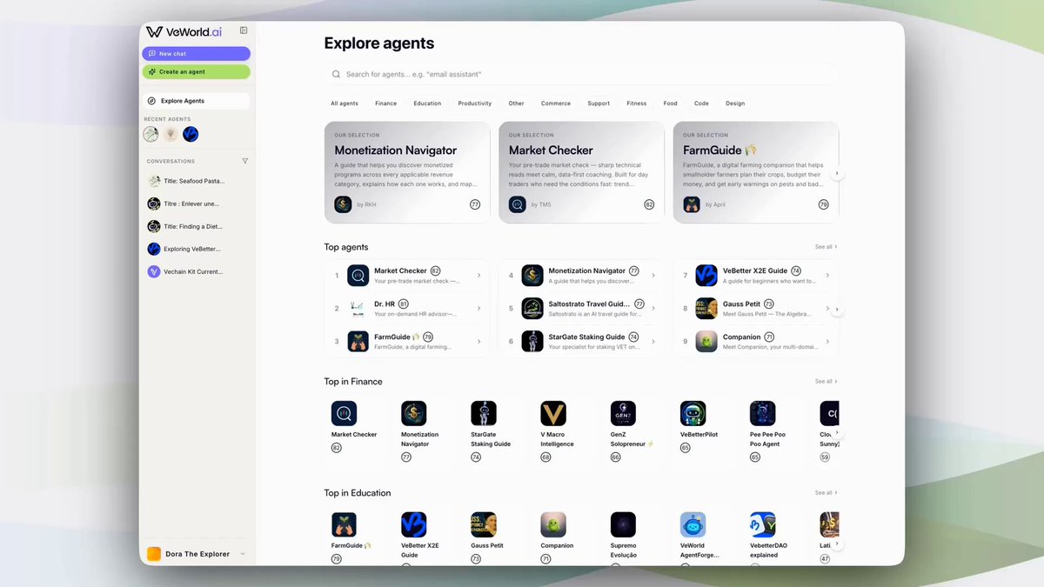Open chevron on VeBetter X2E Guide row
This screenshot has width=1044, height=587.
tap(827, 276)
